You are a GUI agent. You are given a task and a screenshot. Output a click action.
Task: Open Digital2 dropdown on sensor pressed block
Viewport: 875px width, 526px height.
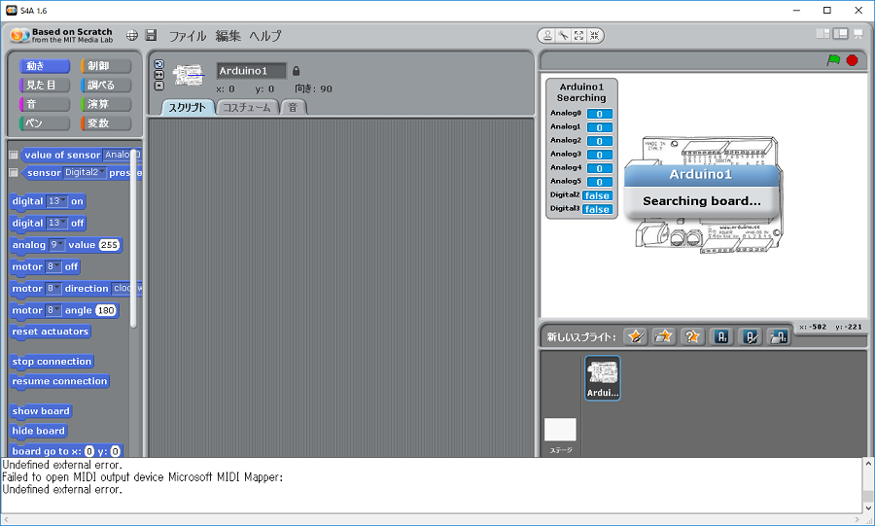coord(85,172)
